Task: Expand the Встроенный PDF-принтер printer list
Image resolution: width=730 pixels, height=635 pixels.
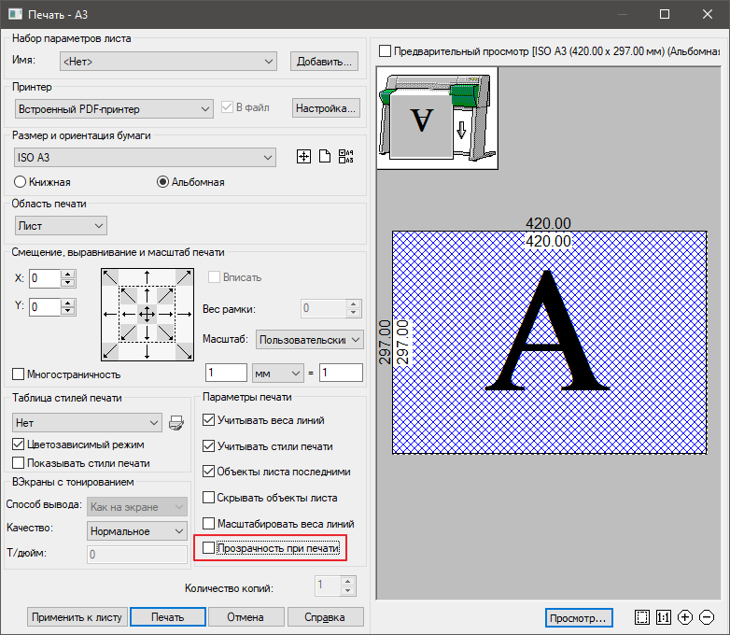Action: 115,109
